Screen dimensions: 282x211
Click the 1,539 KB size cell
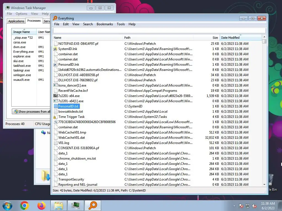click(213, 96)
